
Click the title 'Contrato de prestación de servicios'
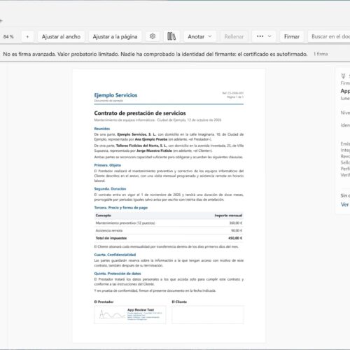pos(140,113)
